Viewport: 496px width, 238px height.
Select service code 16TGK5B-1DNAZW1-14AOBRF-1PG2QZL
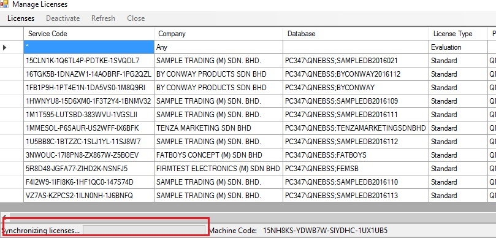[x=89, y=74]
